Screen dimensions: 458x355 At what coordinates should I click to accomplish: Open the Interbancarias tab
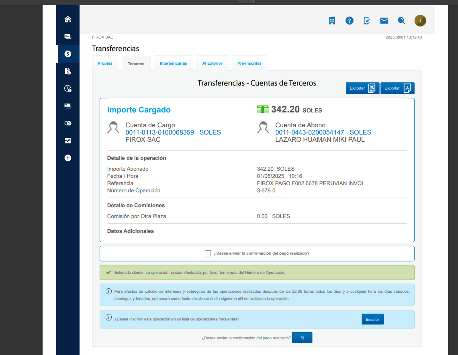tap(173, 63)
